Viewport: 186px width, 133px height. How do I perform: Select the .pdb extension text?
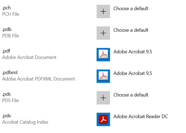pyautogui.click(x=7, y=29)
